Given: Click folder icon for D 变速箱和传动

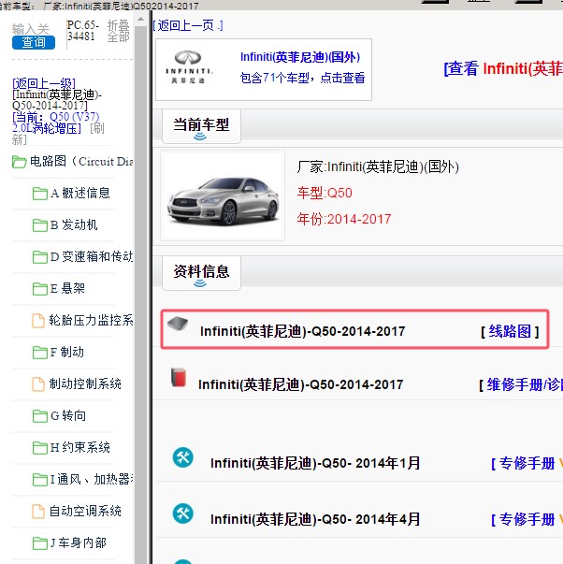Looking at the screenshot, I should pyautogui.click(x=40, y=257).
